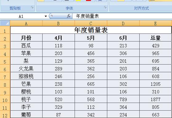Screen dimensions: 172x118
Task: Select 西瓜 April value 118
Action: [59, 45]
